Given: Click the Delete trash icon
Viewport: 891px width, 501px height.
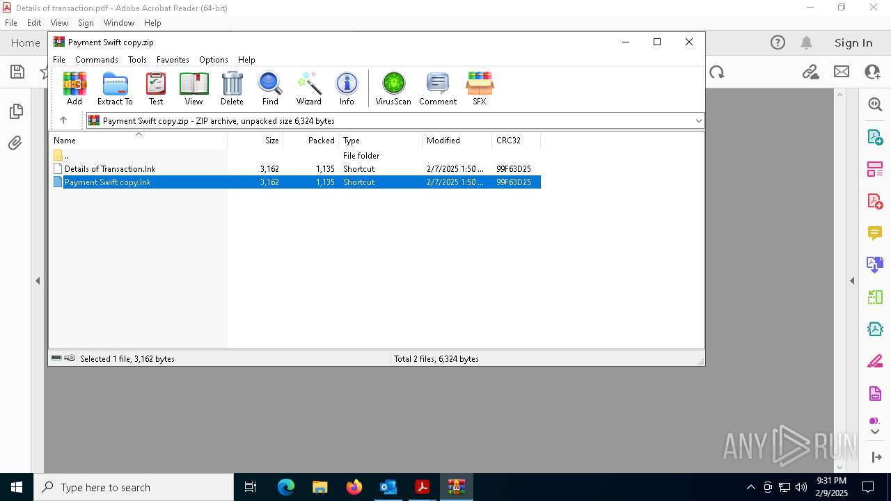Looking at the screenshot, I should pyautogui.click(x=232, y=88).
